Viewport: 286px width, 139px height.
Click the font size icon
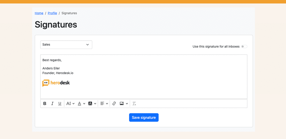[x=68, y=104]
